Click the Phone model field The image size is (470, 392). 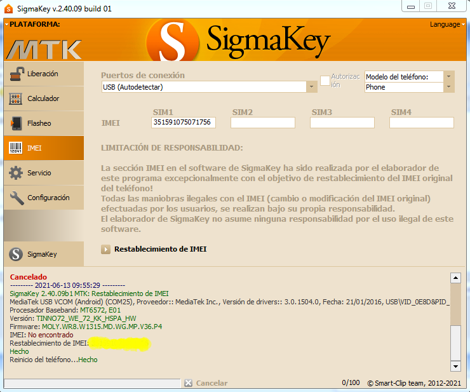pyautogui.click(x=404, y=87)
